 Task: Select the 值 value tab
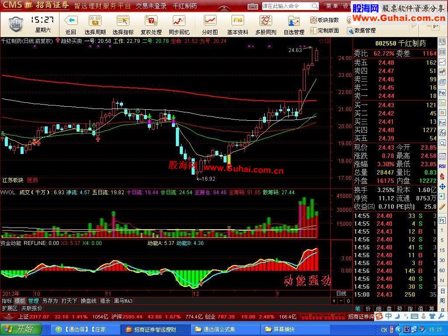tap(421, 308)
